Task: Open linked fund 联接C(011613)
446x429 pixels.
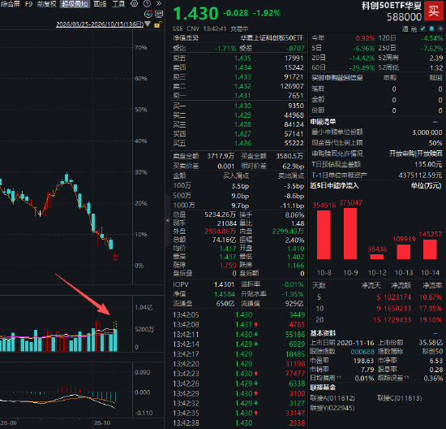Action: point(399,398)
